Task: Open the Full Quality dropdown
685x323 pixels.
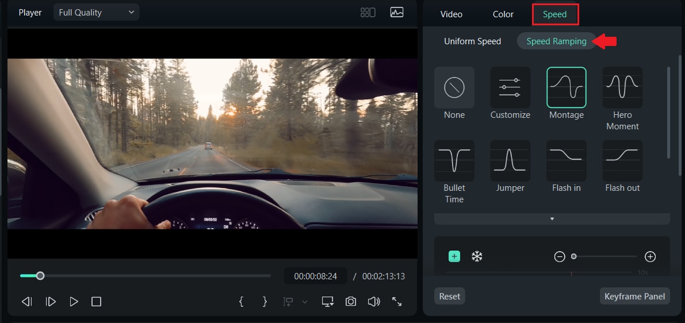Action: pyautogui.click(x=97, y=13)
